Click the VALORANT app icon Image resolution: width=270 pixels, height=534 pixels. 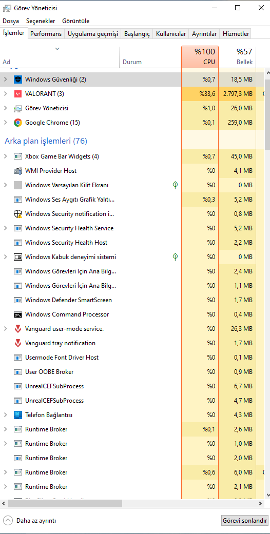pyautogui.click(x=18, y=94)
